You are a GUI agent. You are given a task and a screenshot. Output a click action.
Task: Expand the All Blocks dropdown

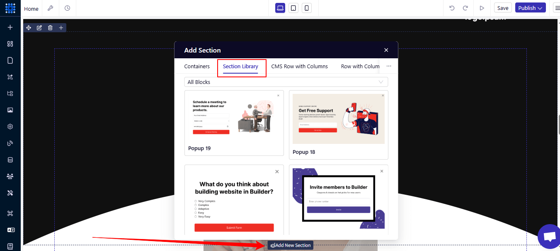(x=286, y=82)
